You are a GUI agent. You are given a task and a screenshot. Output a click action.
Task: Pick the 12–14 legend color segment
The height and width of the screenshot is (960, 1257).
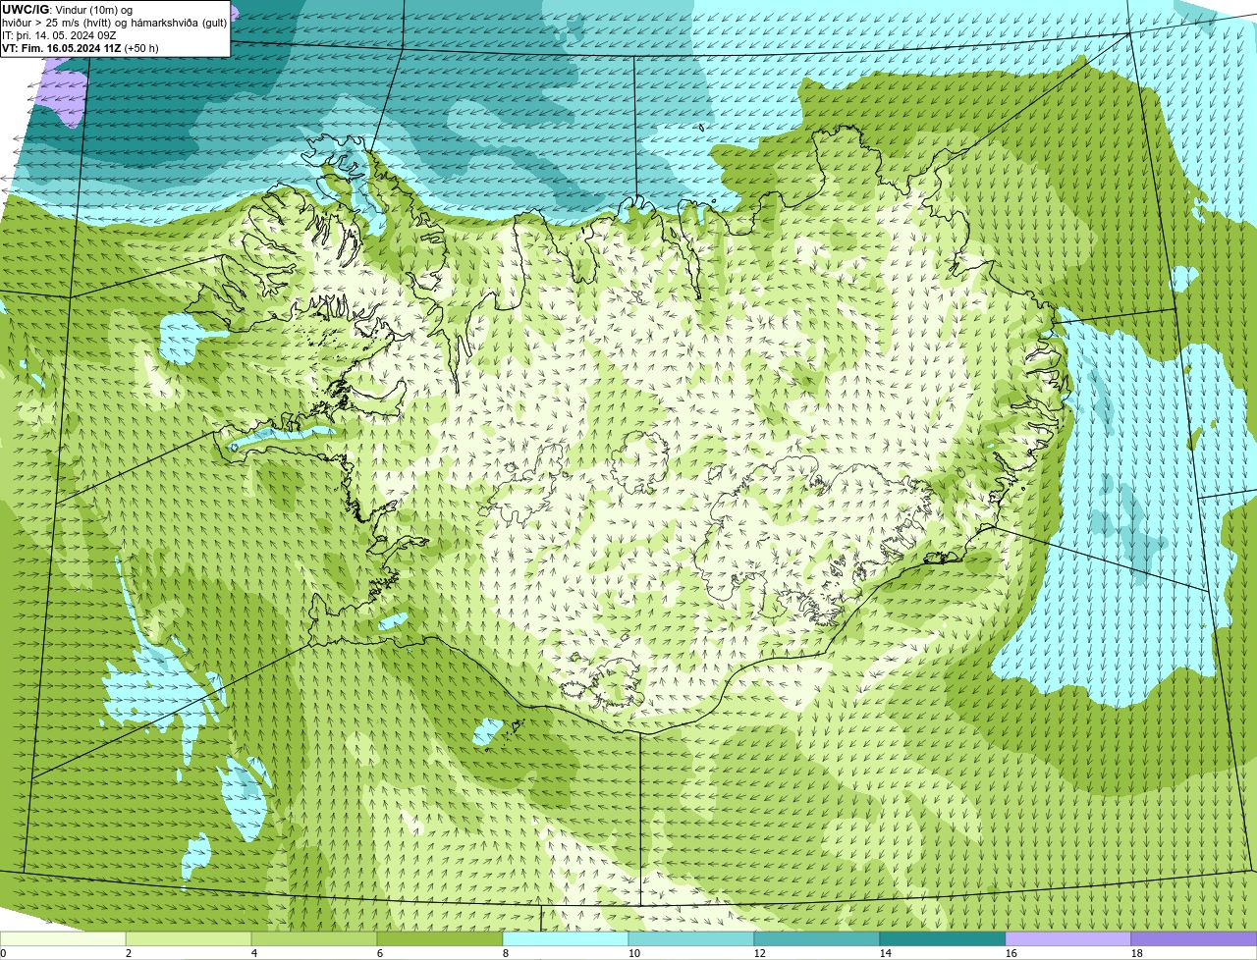tap(817, 938)
